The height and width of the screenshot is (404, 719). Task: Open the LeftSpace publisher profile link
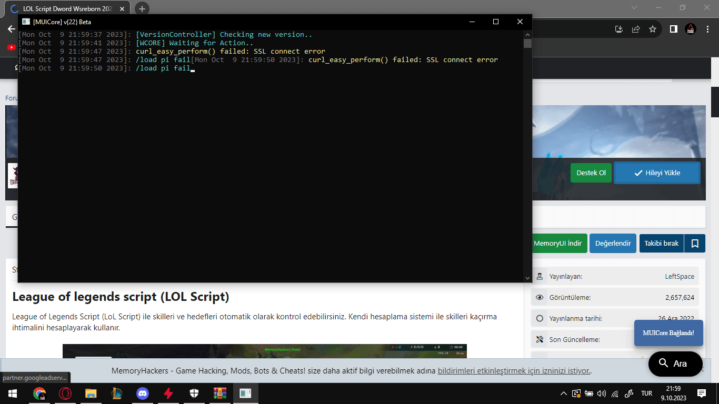[x=680, y=276]
